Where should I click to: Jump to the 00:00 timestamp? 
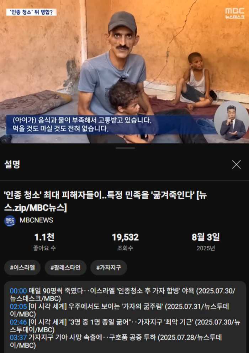[18, 291]
